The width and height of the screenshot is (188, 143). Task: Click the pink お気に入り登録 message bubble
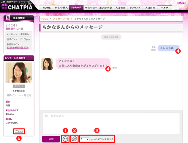(x=83, y=63)
